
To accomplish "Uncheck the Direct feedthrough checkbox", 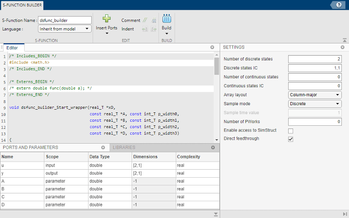I will coord(291,139).
